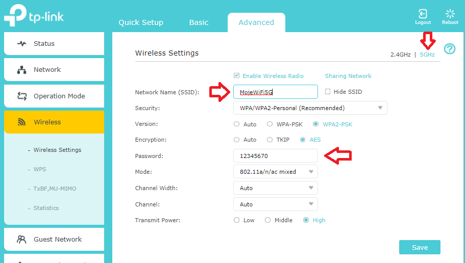Click the Reboot icon
The image size is (465, 263).
click(450, 14)
